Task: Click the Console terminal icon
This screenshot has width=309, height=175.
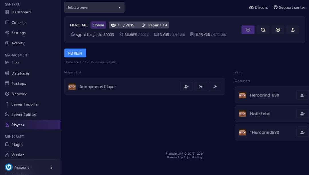Action: pos(7,22)
